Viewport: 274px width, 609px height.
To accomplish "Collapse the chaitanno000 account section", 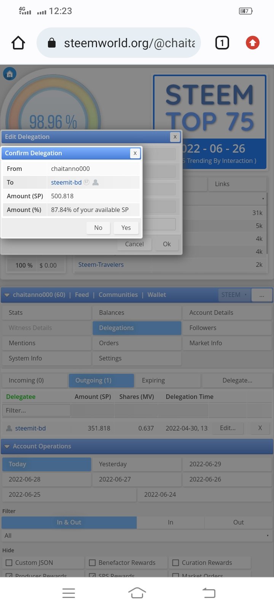I will 7,295.
